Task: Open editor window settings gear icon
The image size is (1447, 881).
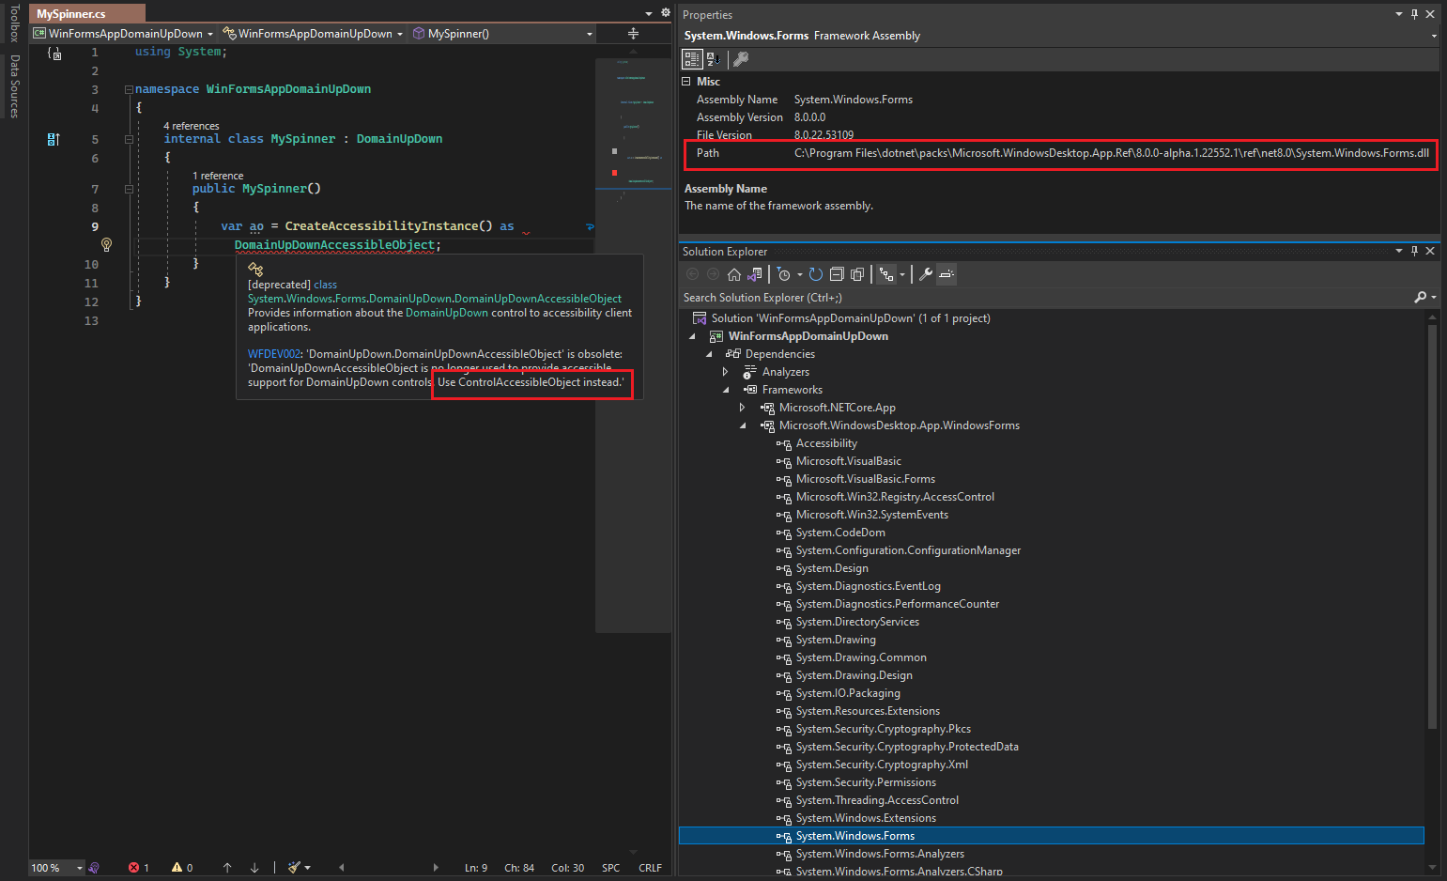Action: (x=666, y=13)
